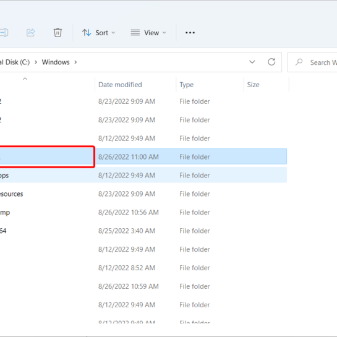Open the View dropdown menu
Screen dimensions: 337x337
point(148,33)
